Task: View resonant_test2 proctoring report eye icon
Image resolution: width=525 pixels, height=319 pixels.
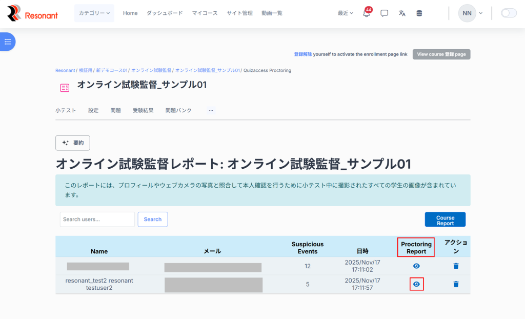Action: 416,284
